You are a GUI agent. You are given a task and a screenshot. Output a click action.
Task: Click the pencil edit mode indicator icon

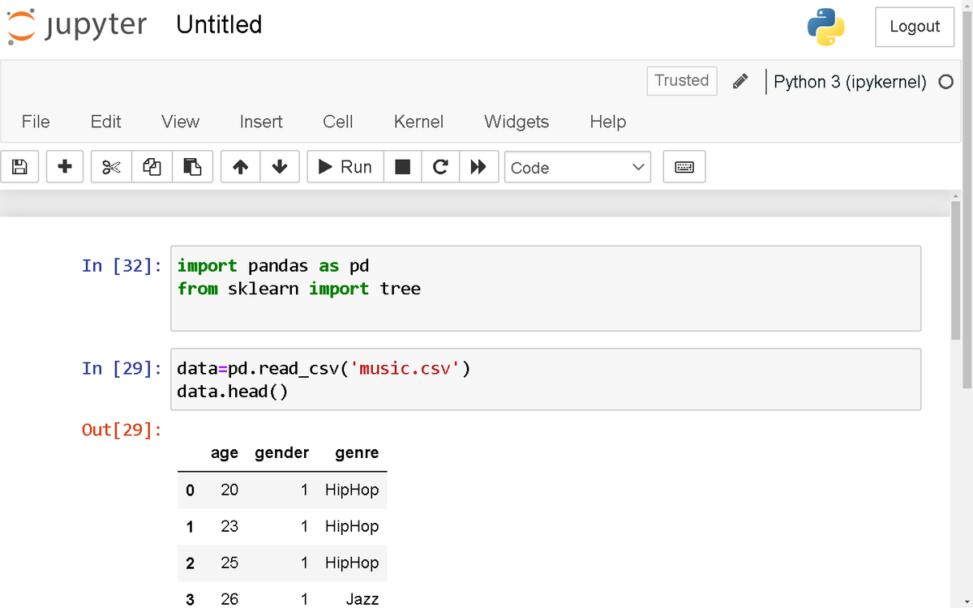(x=739, y=81)
